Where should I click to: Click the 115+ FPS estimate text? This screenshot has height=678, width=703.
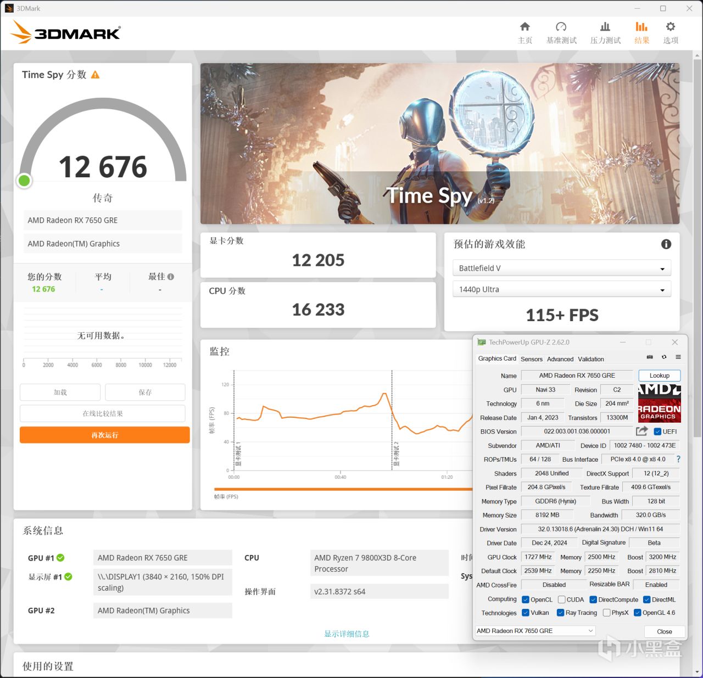pyautogui.click(x=562, y=315)
